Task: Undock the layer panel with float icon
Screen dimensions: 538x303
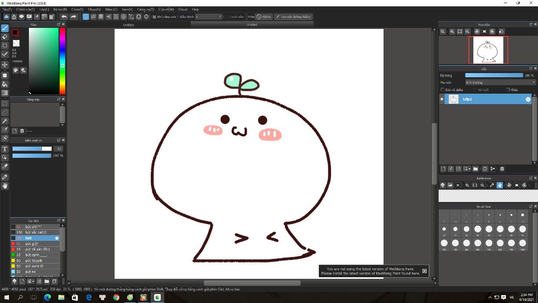Action: pos(531,68)
